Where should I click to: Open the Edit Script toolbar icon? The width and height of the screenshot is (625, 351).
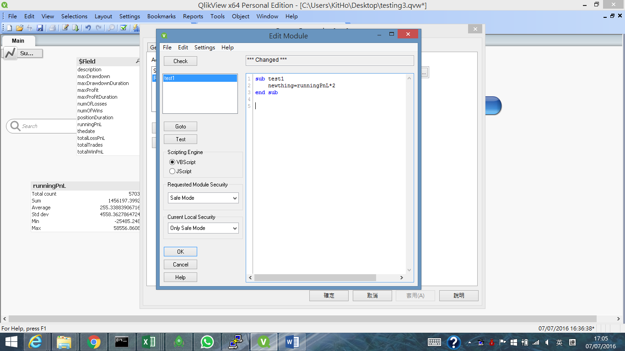65,28
